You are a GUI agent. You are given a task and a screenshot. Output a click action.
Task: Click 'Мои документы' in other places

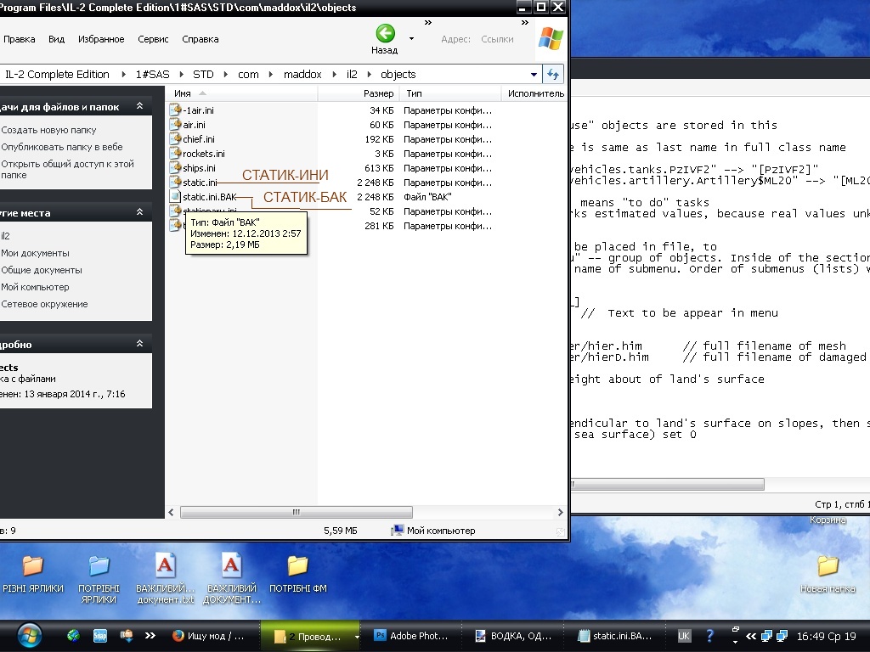(x=35, y=253)
